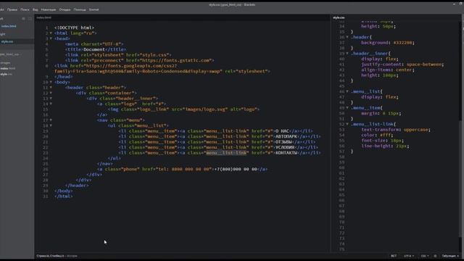Open the working files settings gear icon
This screenshot has width=464, height=261.
point(24,18)
